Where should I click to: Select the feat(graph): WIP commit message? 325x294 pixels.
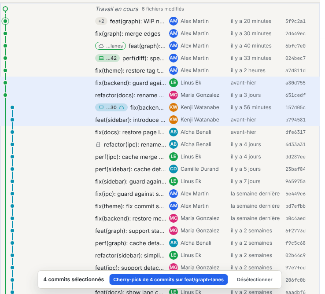click(137, 21)
